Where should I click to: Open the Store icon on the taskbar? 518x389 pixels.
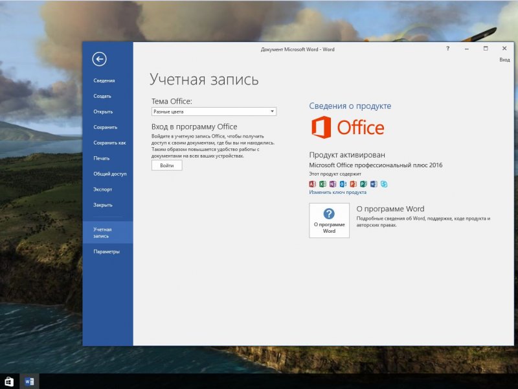point(9,381)
